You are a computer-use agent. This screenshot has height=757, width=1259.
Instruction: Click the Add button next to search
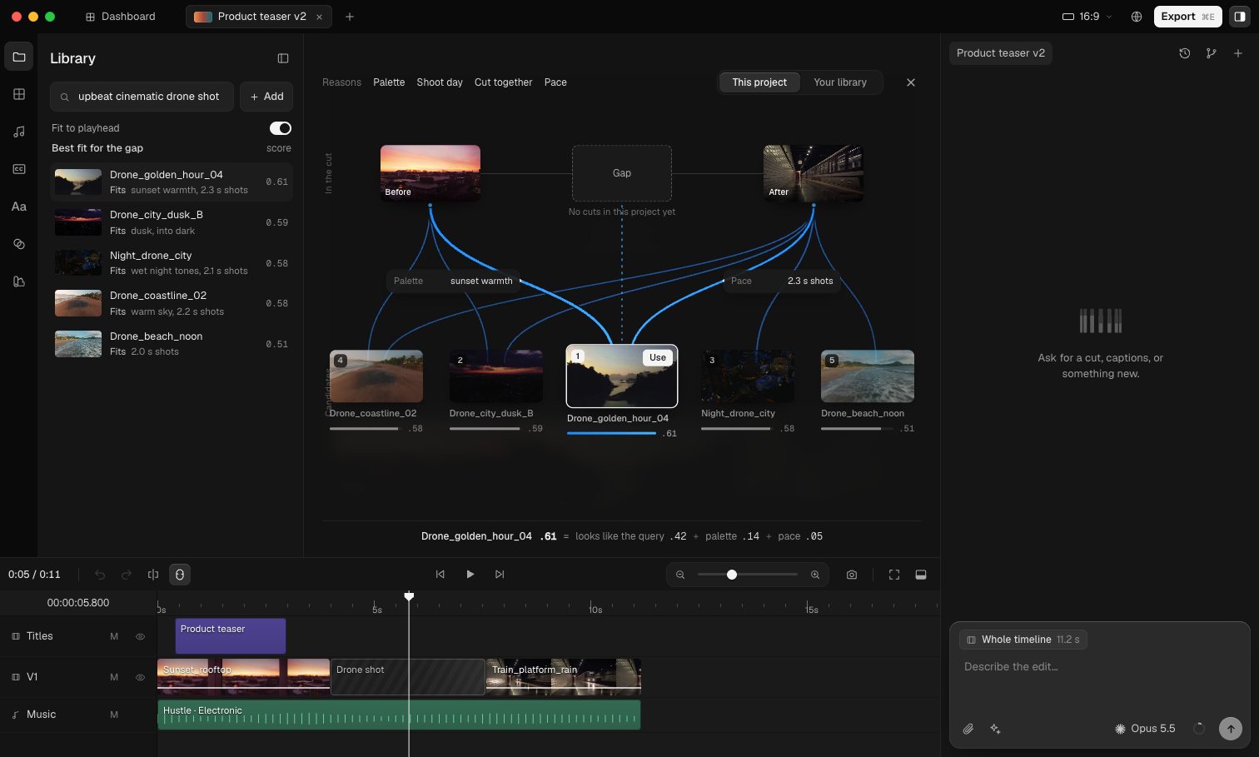[266, 97]
